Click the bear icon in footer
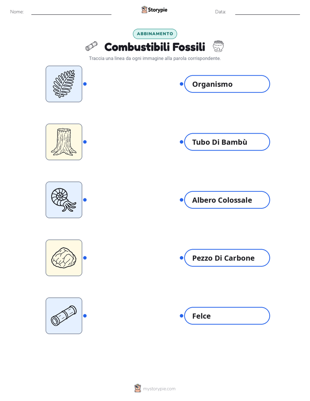310x401 pixels. pyautogui.click(x=138, y=388)
